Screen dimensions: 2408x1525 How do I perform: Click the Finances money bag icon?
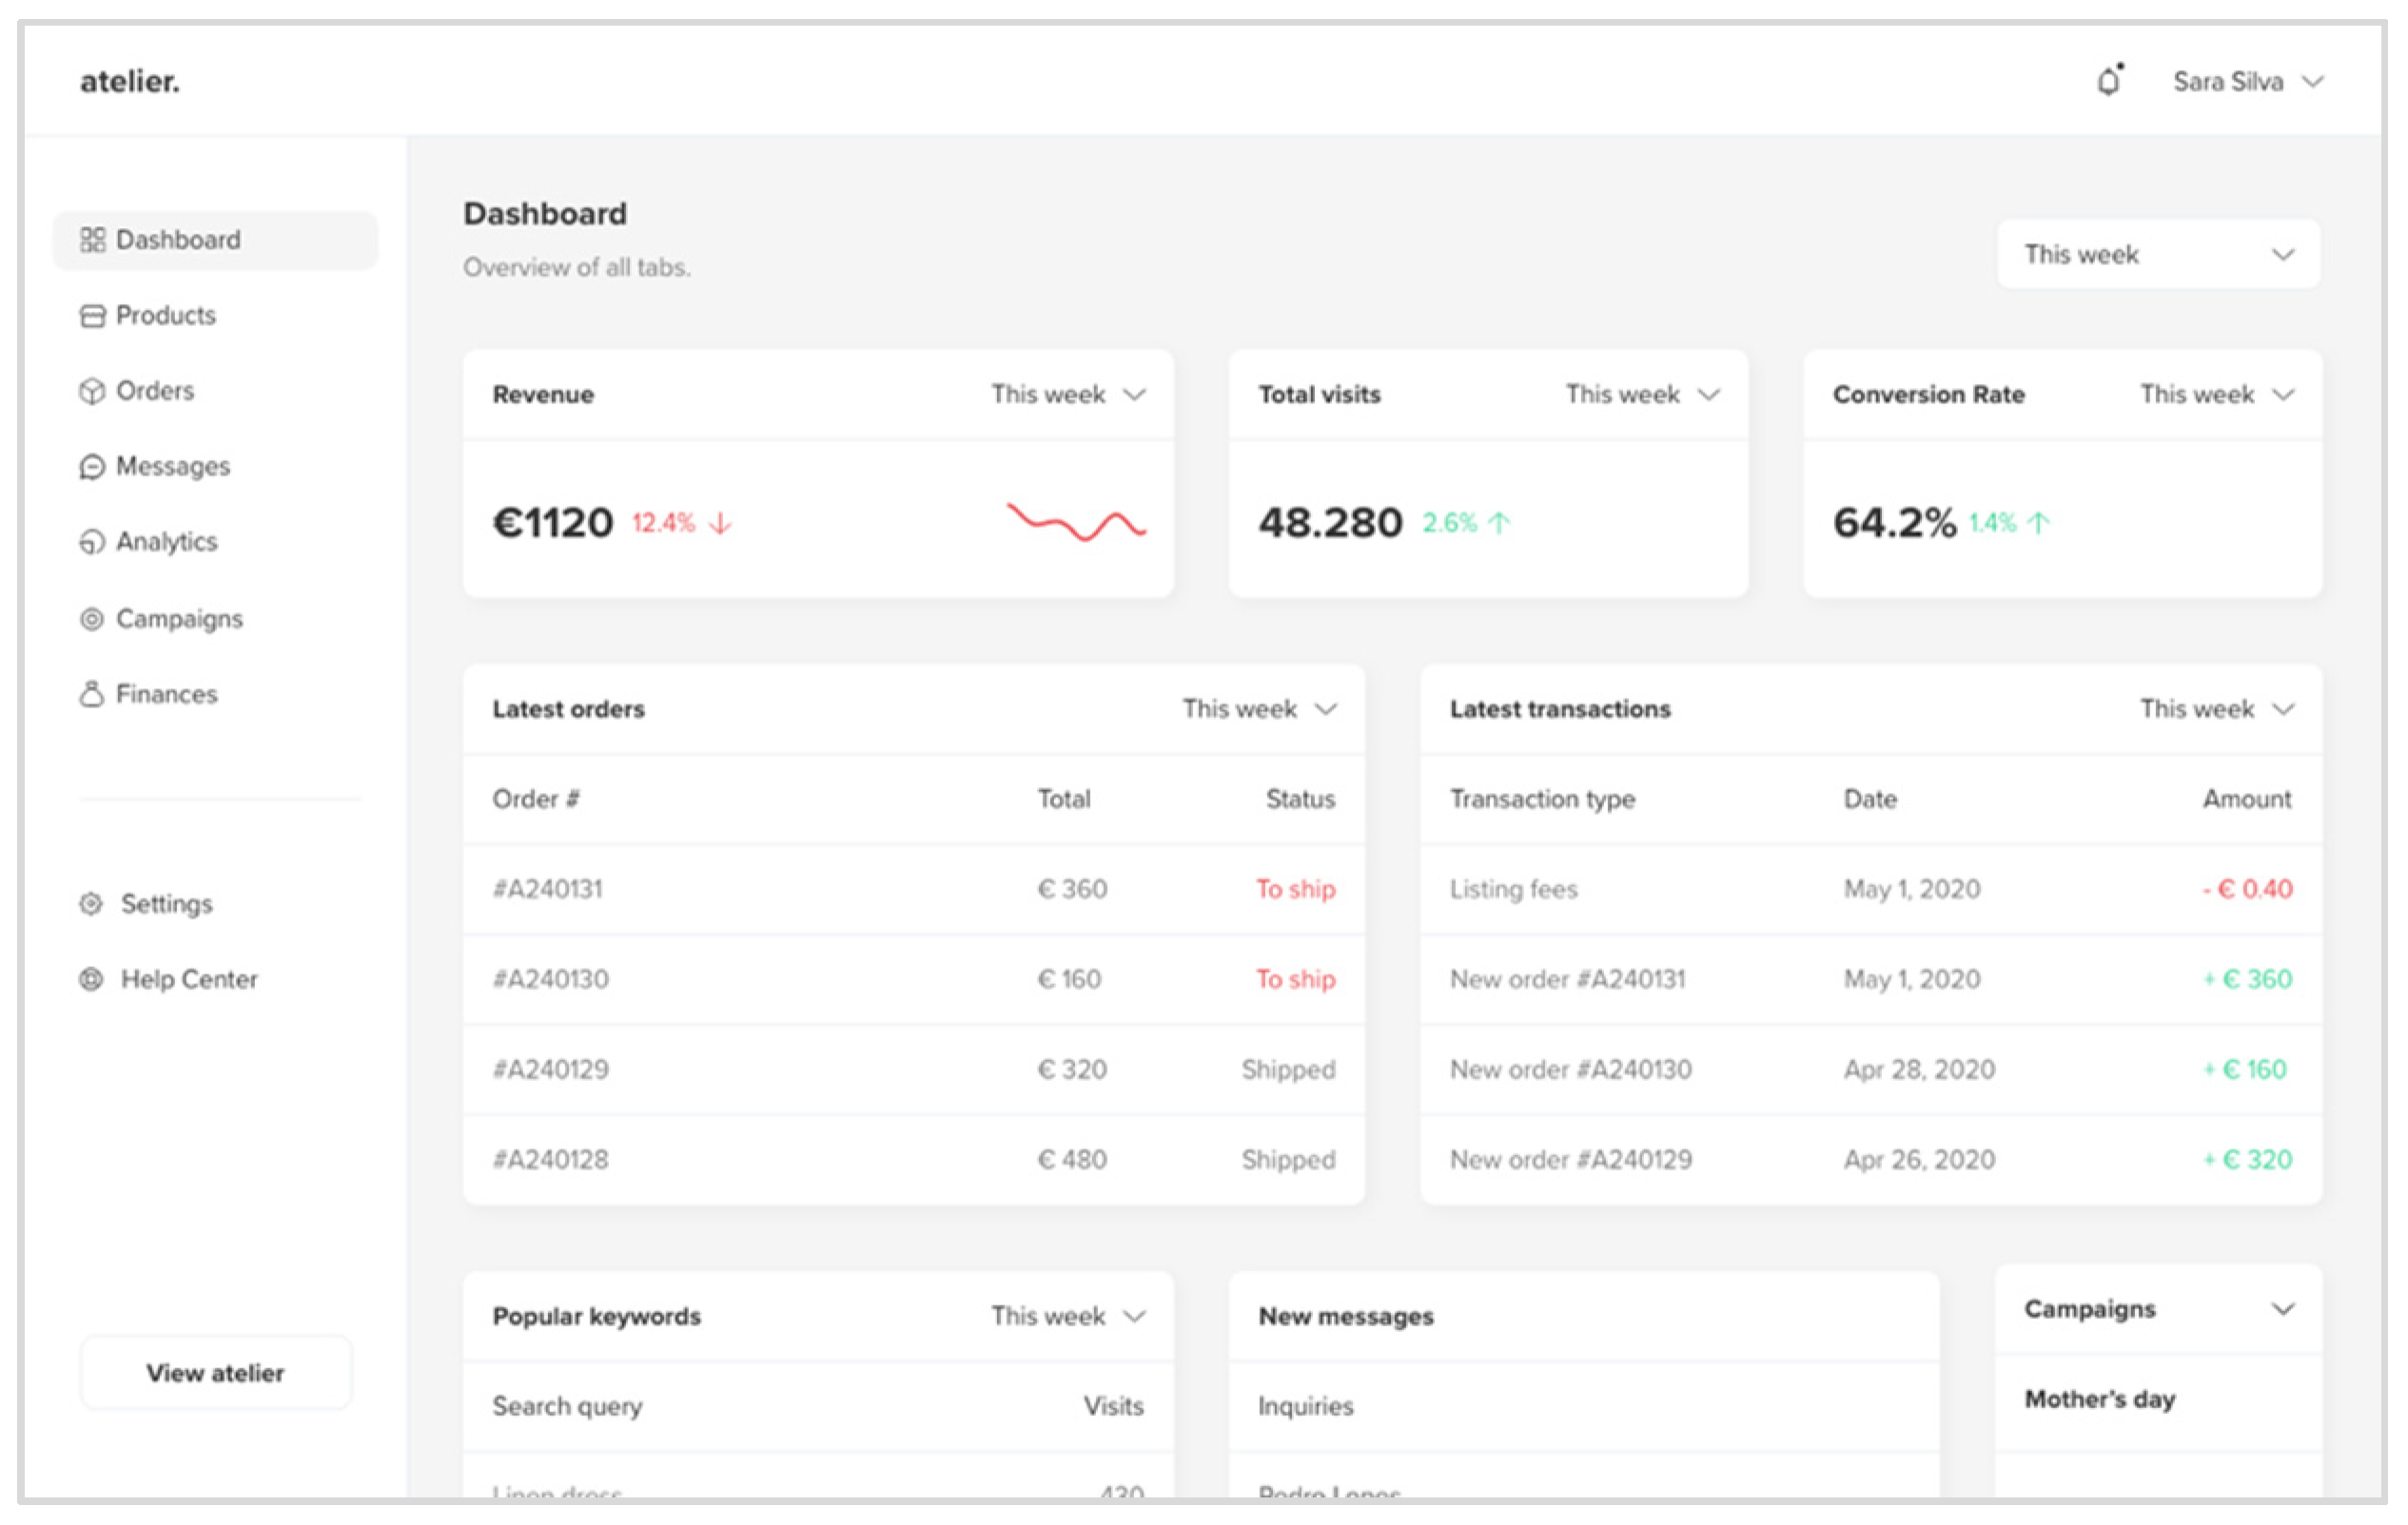click(92, 695)
